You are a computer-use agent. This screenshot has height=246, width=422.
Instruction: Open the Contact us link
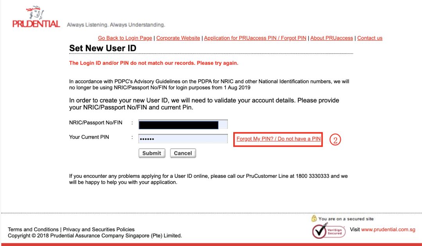tap(370, 38)
